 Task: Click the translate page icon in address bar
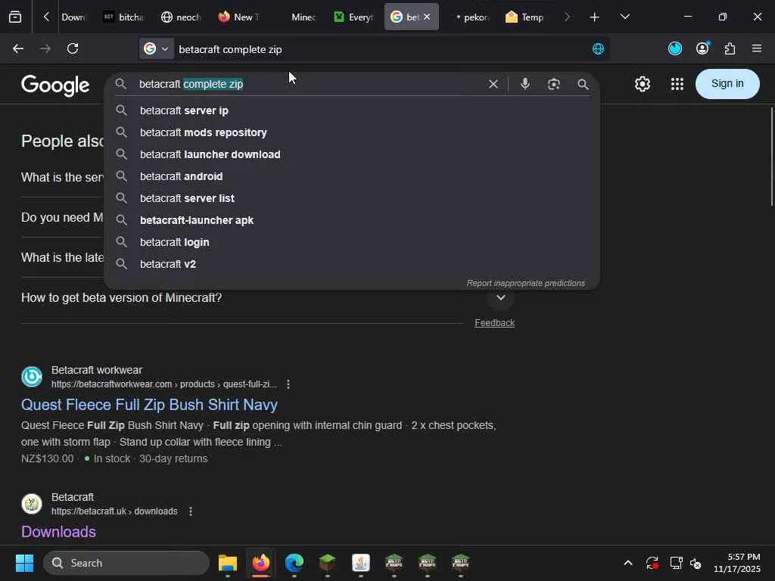(598, 48)
